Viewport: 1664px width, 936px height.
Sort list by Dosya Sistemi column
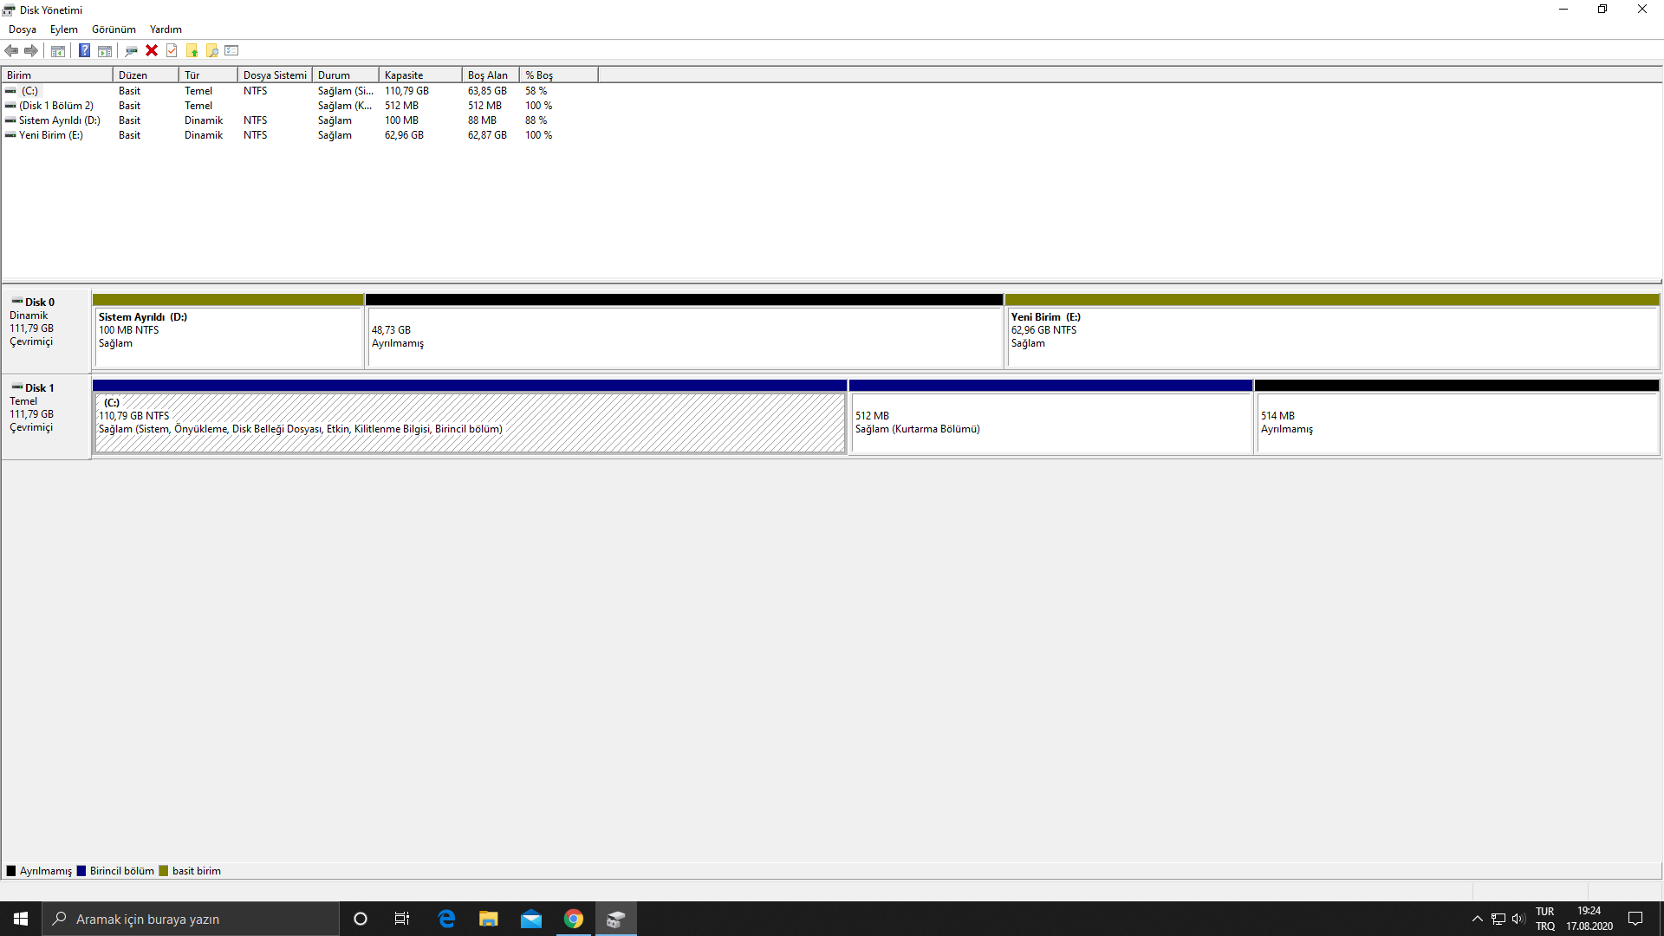pyautogui.click(x=275, y=75)
